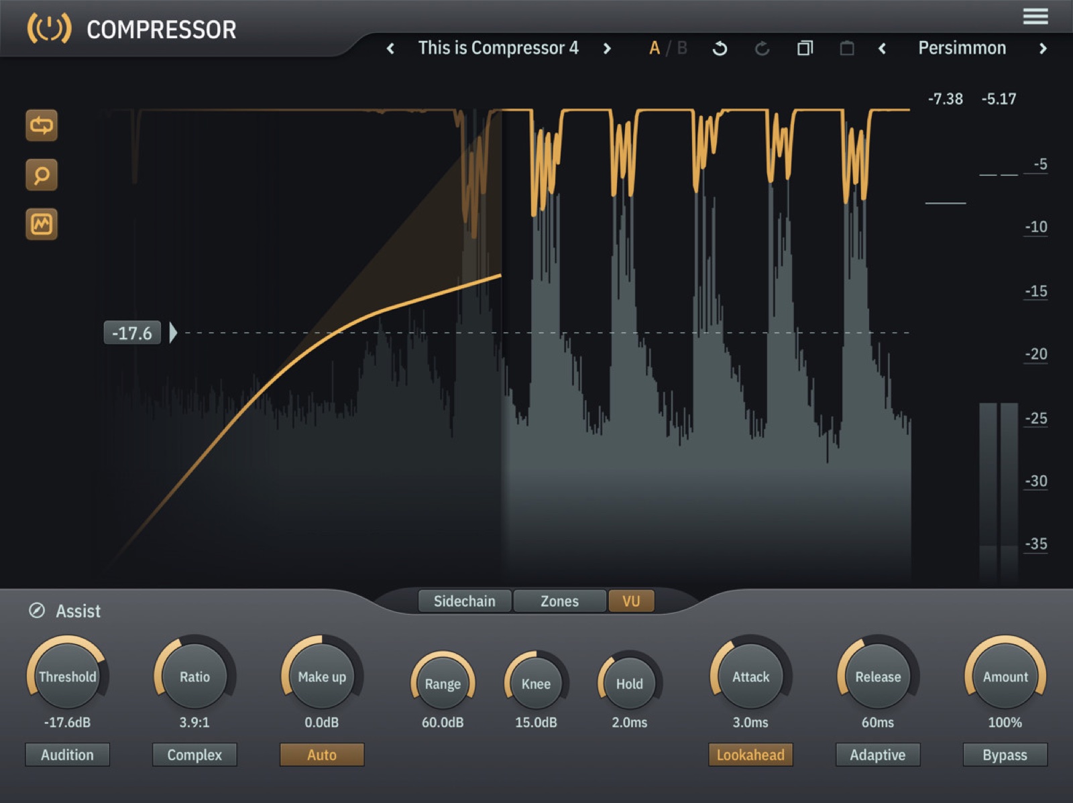Go to next preset after Compressor 4
1073x803 pixels.
pos(607,48)
